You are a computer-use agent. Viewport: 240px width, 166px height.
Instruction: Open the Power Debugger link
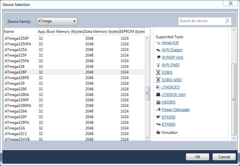click(x=175, y=110)
